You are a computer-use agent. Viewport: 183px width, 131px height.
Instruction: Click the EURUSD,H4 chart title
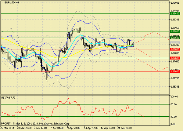click(12, 2)
